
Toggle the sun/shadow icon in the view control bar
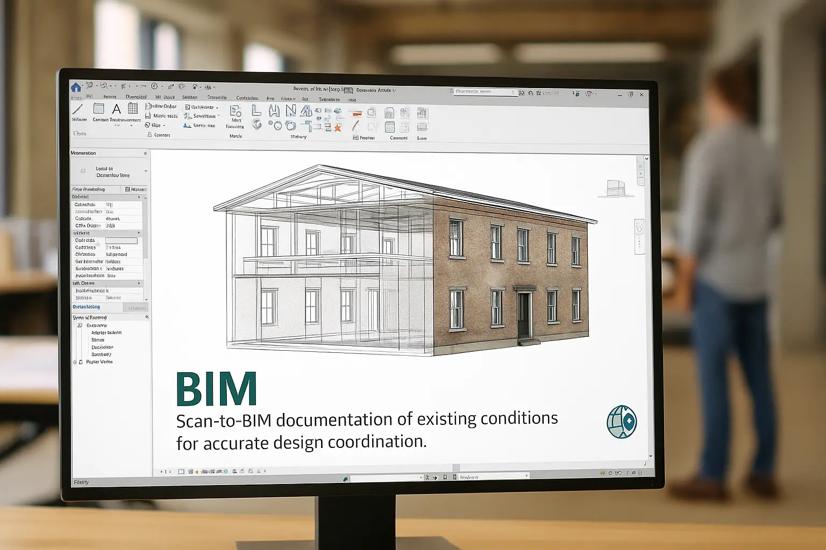(241, 472)
